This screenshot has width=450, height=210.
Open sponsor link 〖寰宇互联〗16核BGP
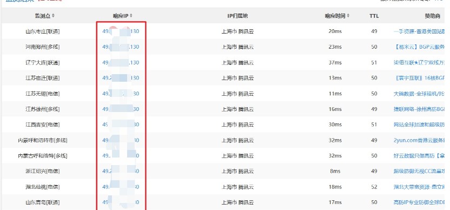(420, 78)
